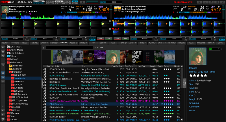Select AUTOMIX layout tab
This screenshot has height=122, width=226.
tap(58, 3)
